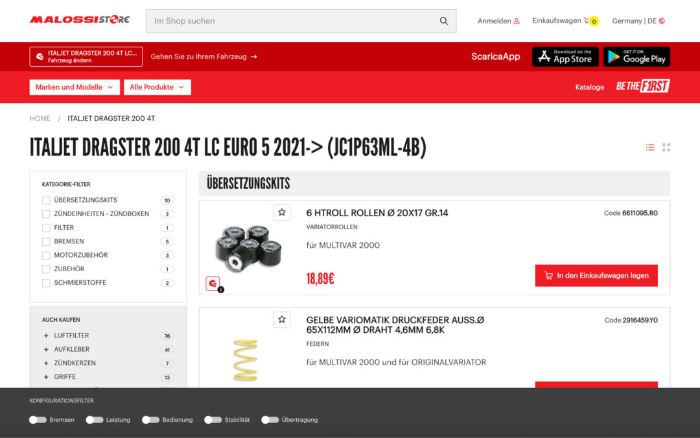Click ITALJET DRAGSTER 200 4T breadcrumb
This screenshot has height=438, width=700.
click(x=111, y=119)
